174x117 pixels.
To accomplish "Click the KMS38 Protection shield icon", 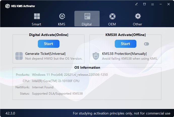I will 96,56.
